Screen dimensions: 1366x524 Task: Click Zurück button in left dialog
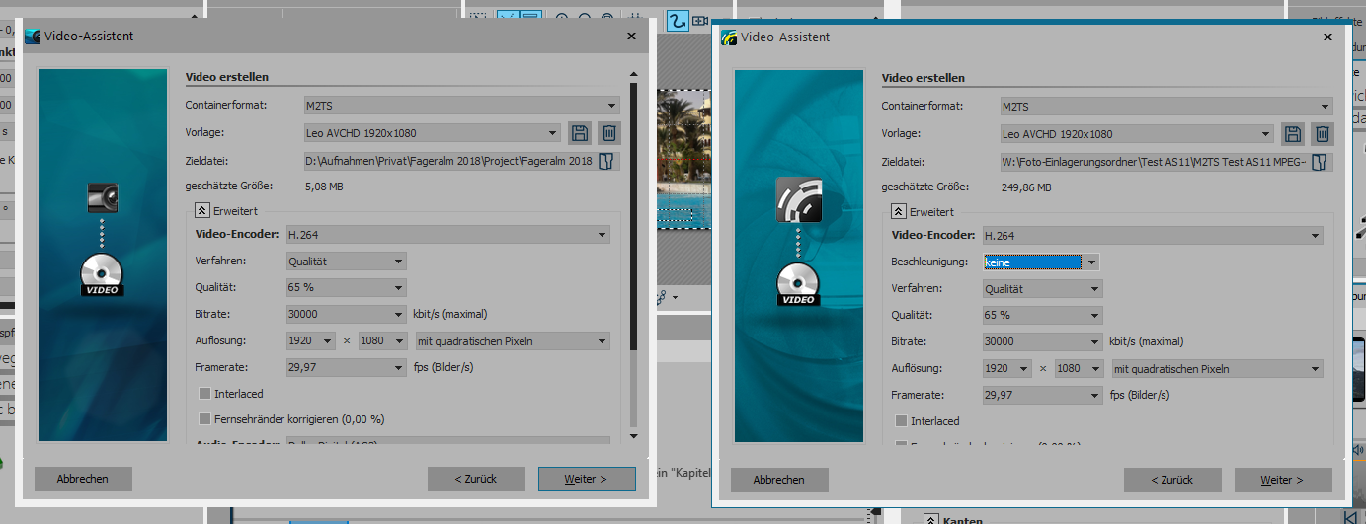[475, 479]
